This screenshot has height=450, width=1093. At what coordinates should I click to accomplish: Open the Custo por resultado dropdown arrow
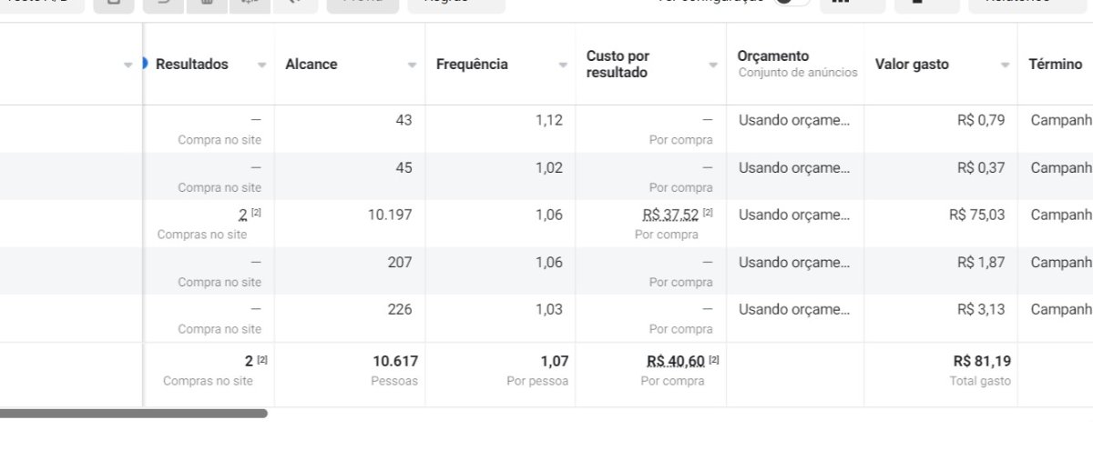tap(713, 65)
